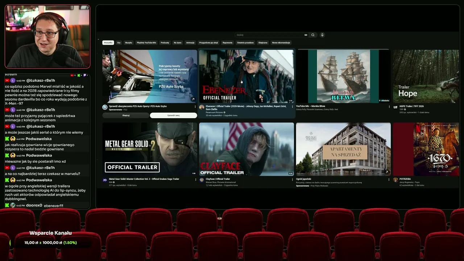
Task: Select the Nowe rekomendacje chip
Action: pos(281,43)
